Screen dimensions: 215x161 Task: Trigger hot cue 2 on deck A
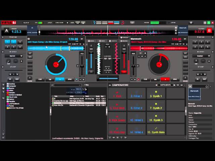14,42
